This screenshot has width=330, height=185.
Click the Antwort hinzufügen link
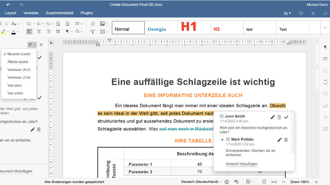pyautogui.click(x=242, y=164)
